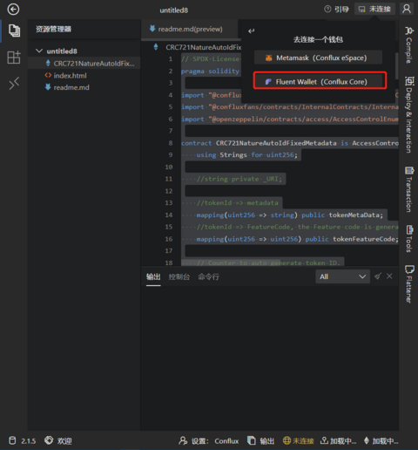Open the Transaction panel
Screen dimensions: 418x450
pos(409,189)
